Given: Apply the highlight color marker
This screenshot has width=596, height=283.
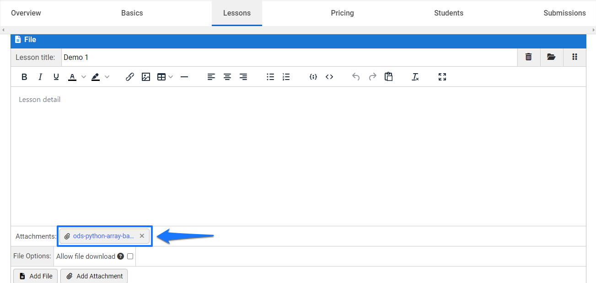Looking at the screenshot, I should coord(96,77).
